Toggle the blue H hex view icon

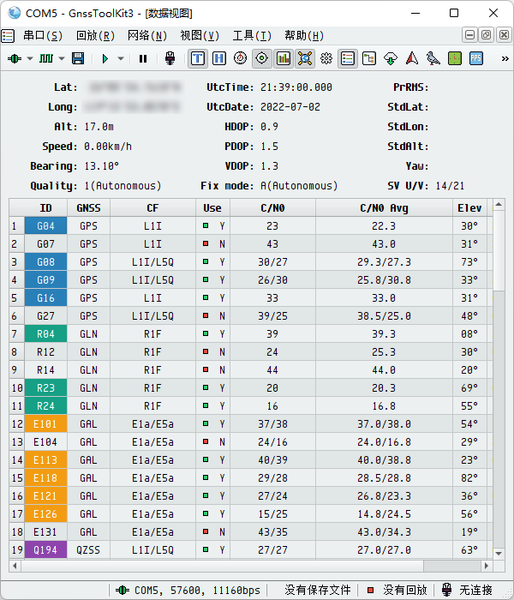coord(219,58)
